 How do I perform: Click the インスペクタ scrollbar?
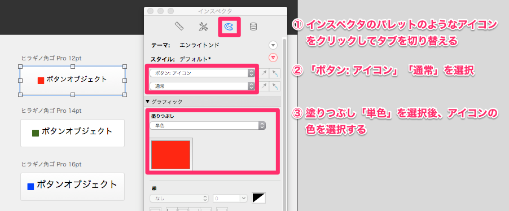tap(284, 125)
